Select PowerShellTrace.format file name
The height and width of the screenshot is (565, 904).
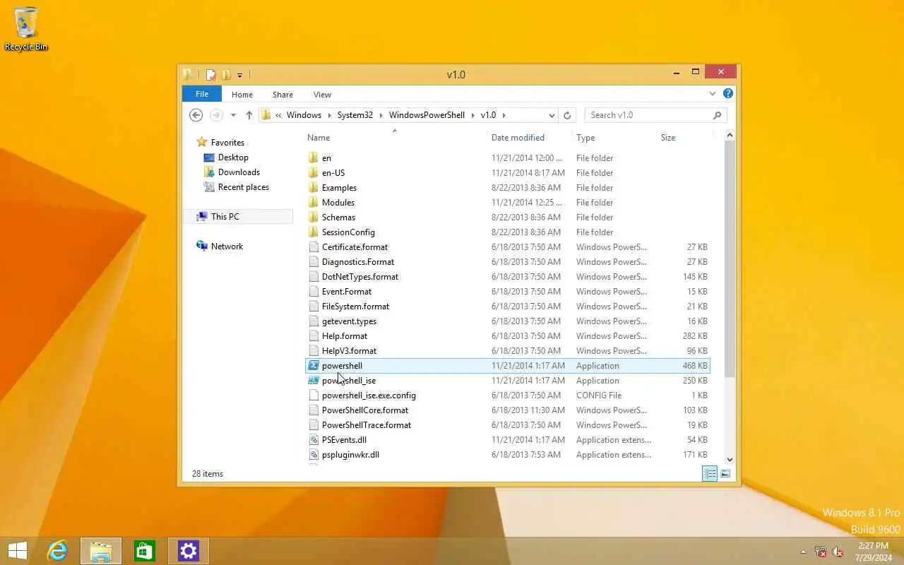point(366,425)
